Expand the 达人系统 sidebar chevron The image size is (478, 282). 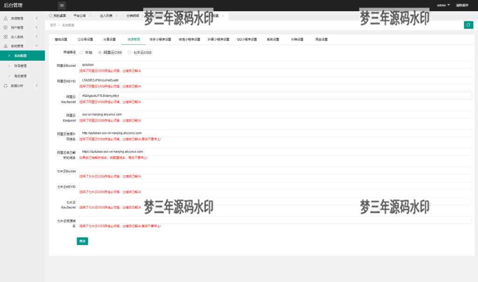36,36
